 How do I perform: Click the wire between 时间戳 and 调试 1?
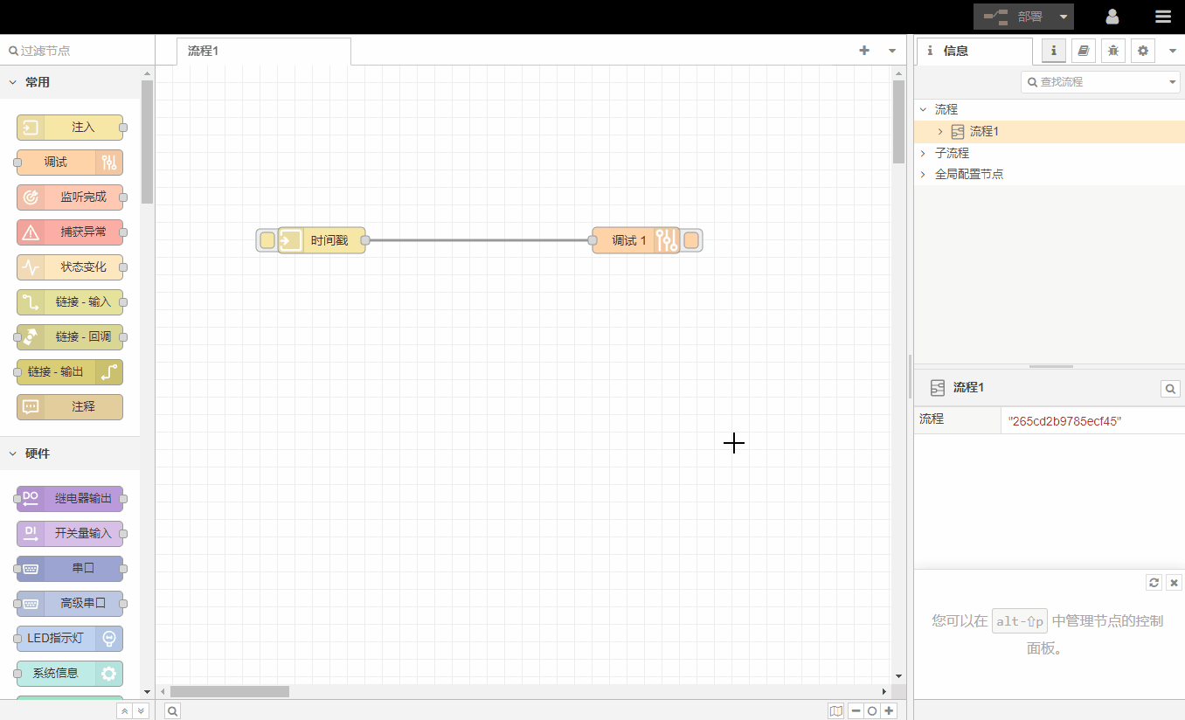click(479, 240)
